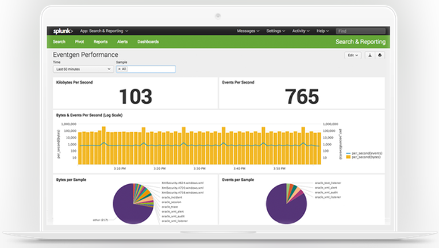The width and height of the screenshot is (439, 248).
Task: Click the oracle_session pie label
Action: 171,202
